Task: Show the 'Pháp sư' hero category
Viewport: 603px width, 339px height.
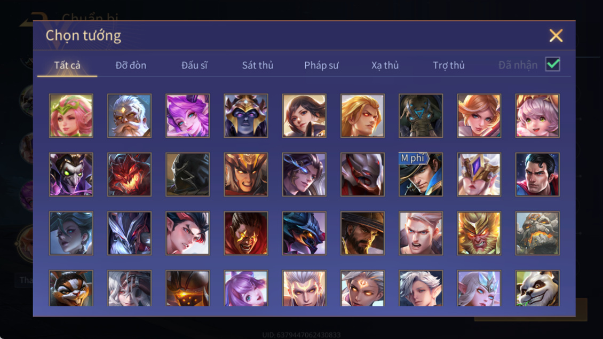Action: point(321,65)
